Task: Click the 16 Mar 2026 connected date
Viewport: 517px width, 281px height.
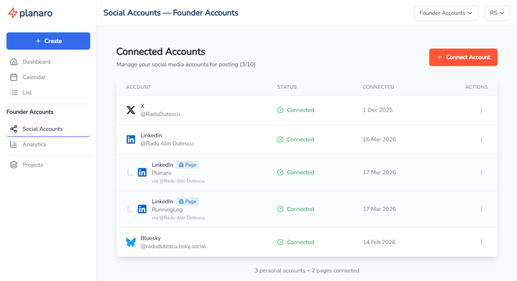Action: [379, 139]
